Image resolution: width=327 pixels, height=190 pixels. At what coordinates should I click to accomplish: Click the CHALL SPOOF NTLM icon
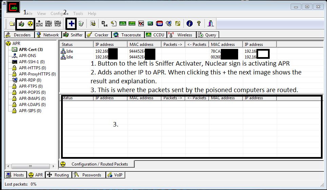[58, 23]
